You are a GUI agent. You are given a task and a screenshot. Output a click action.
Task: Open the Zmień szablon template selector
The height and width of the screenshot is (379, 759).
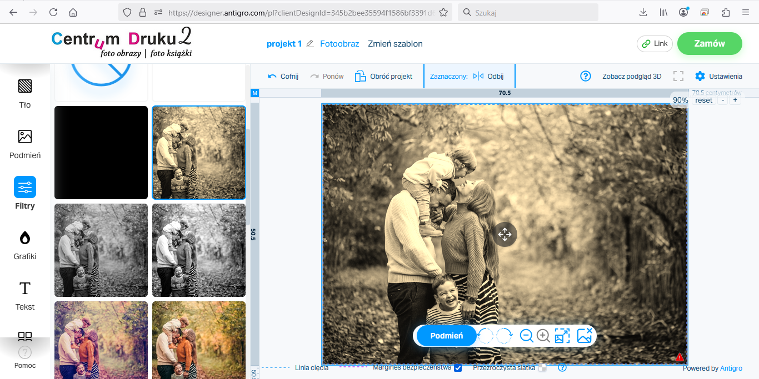tap(395, 44)
